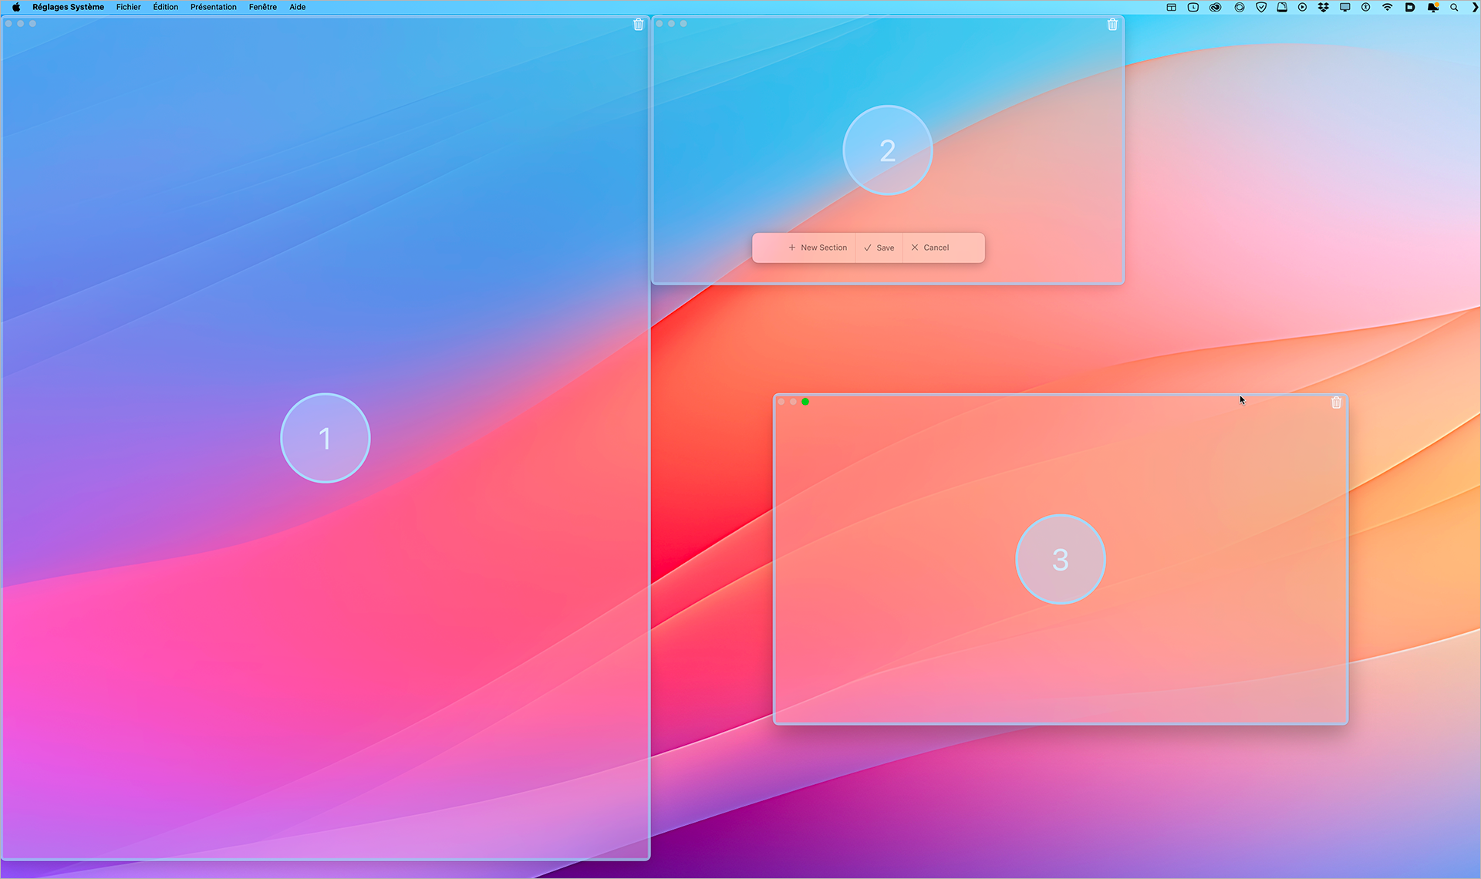
Task: Click Save to keep the layout
Action: (879, 248)
